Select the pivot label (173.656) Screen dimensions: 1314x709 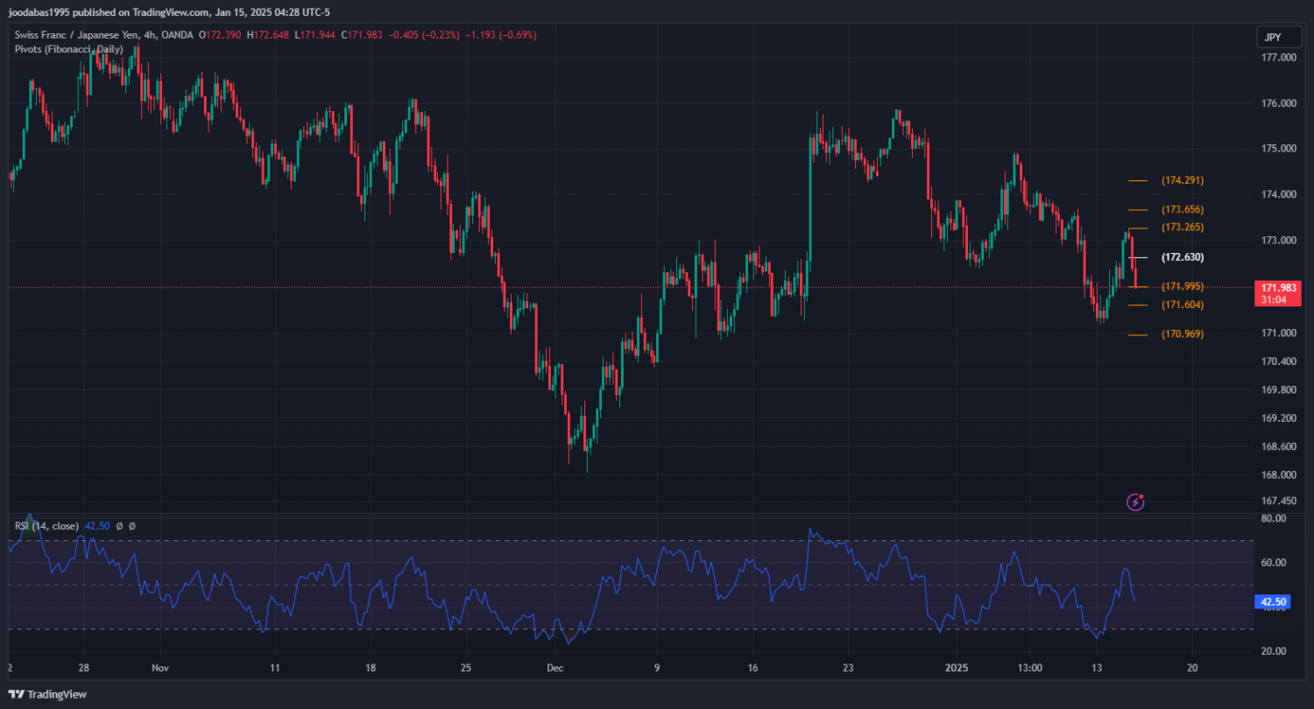[x=1183, y=210]
